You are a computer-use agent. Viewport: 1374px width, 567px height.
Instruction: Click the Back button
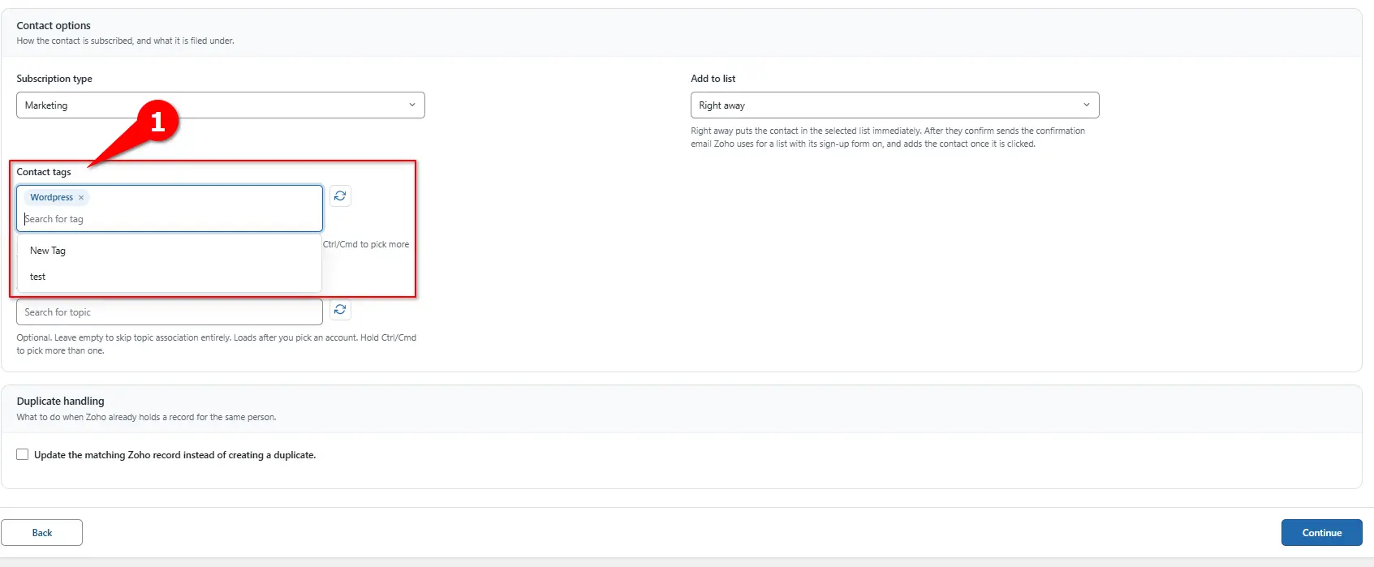42,533
